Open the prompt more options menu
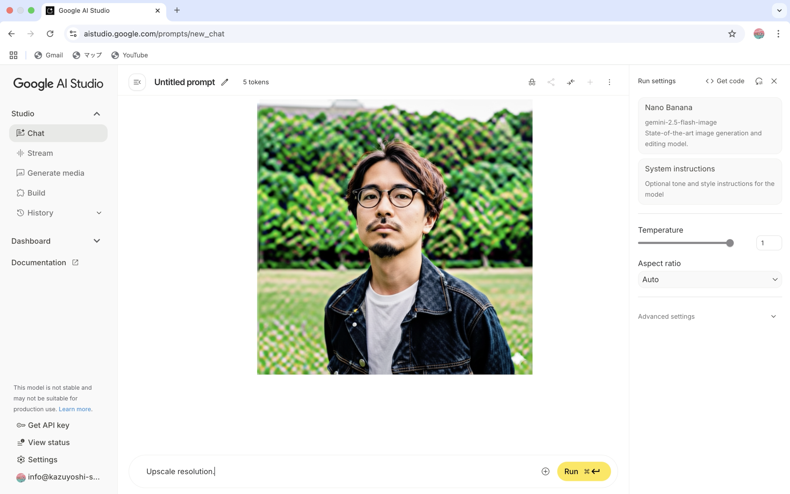Viewport: 790px width, 494px height. [x=609, y=82]
